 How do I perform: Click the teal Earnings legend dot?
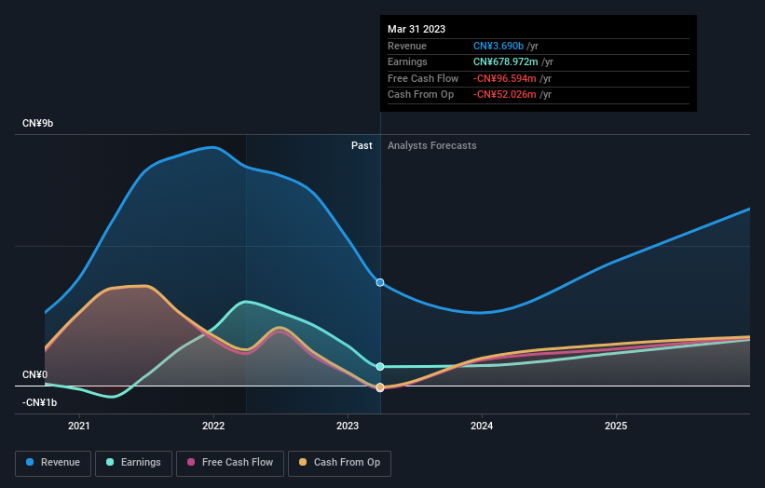(x=110, y=462)
